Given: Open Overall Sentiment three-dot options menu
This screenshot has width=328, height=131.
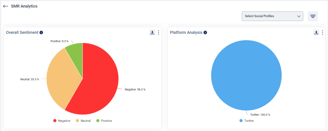Looking at the screenshot, I should [x=159, y=33].
